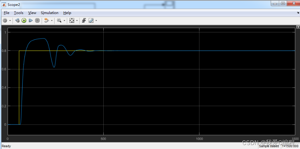Open the scope Configuration Properties gear
Image resolution: width=300 pixels, height=149 pixels.
[5, 20]
